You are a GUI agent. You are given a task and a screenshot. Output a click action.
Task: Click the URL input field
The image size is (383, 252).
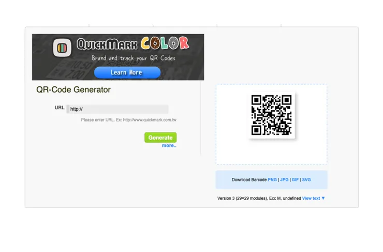click(117, 109)
